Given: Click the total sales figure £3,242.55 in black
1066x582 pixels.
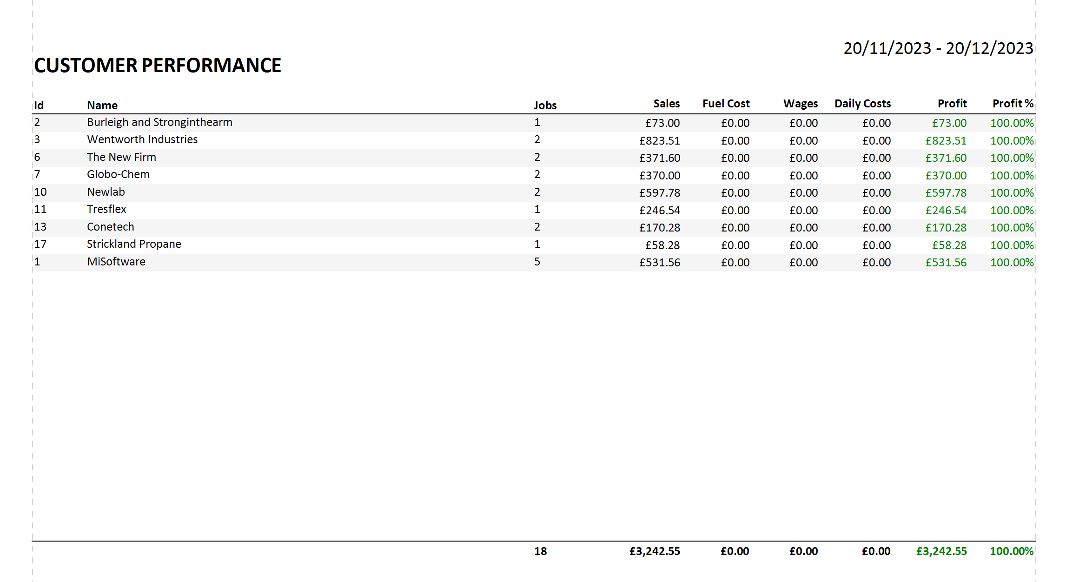Looking at the screenshot, I should 655,551.
